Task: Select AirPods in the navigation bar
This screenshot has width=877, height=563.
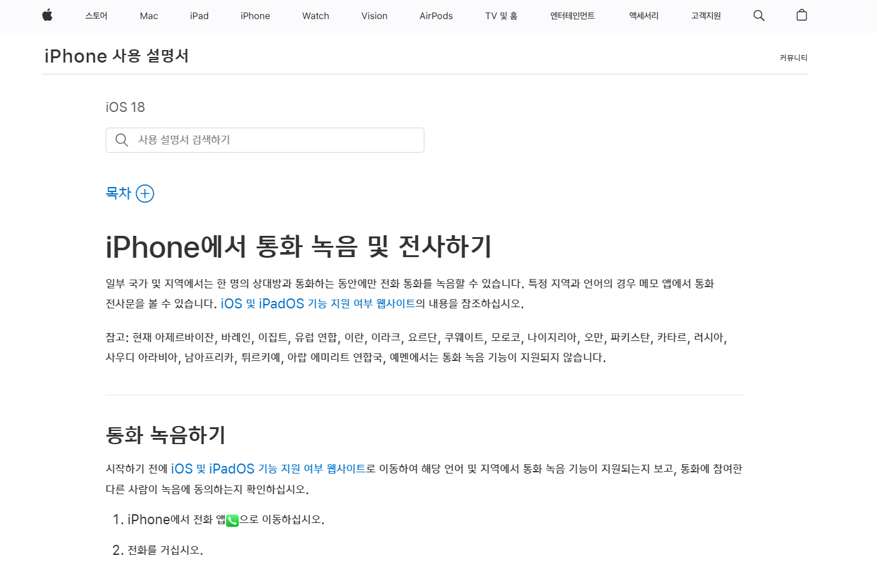Action: pyautogui.click(x=436, y=16)
